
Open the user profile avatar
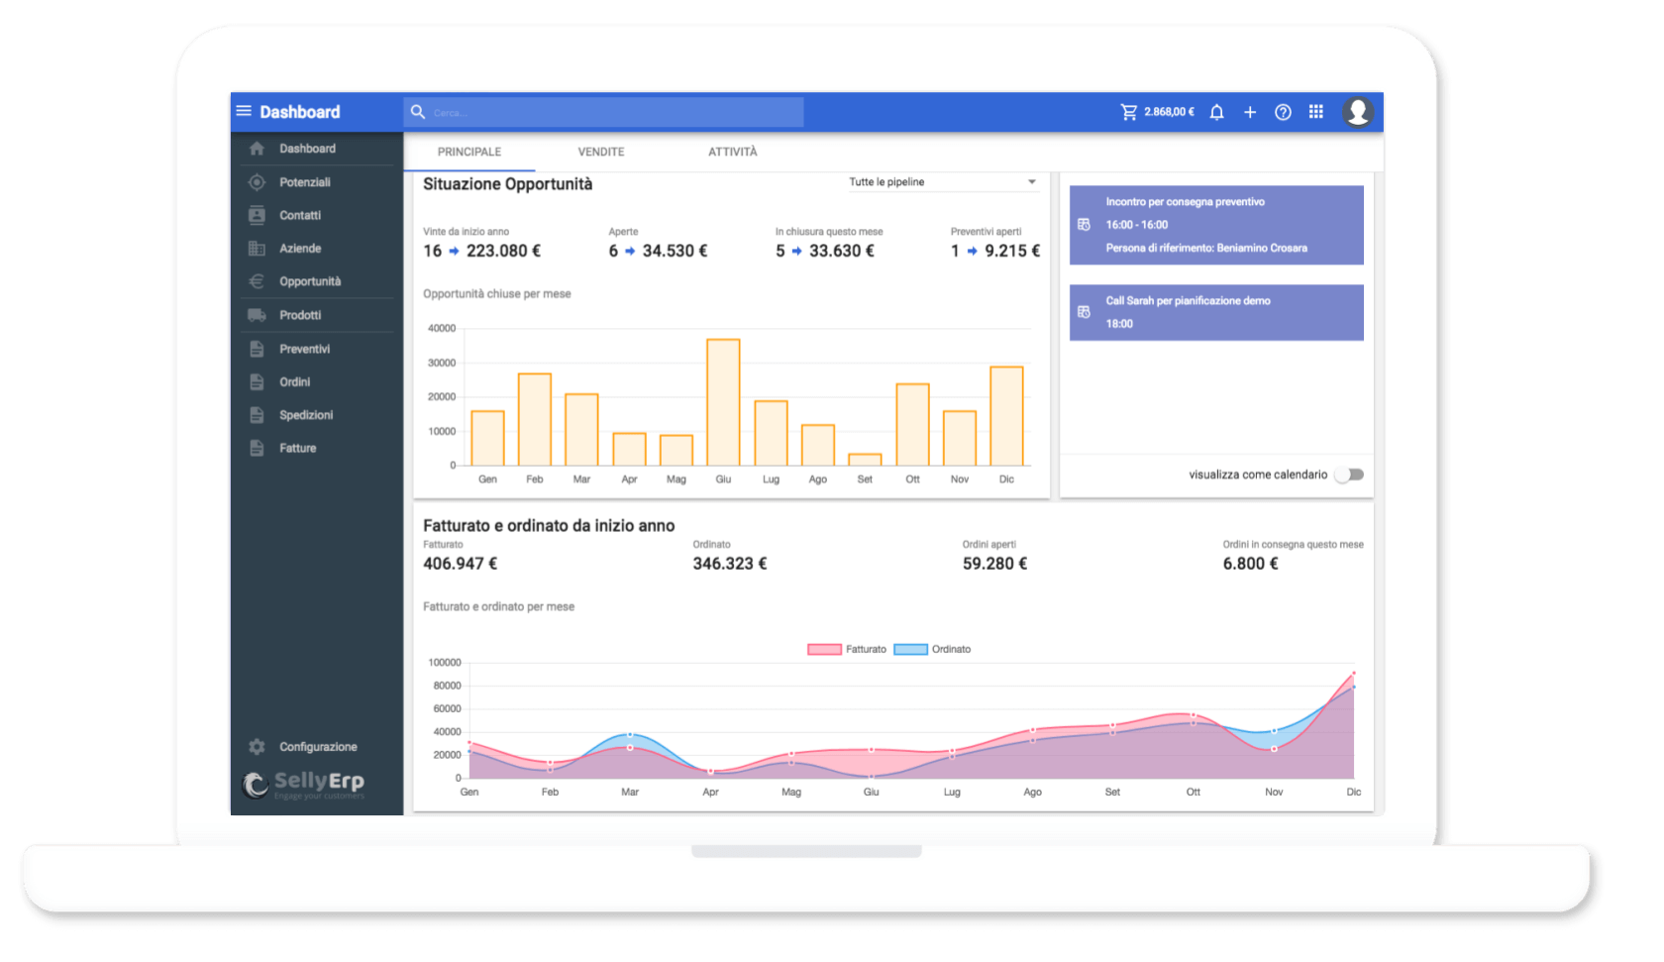[1358, 112]
